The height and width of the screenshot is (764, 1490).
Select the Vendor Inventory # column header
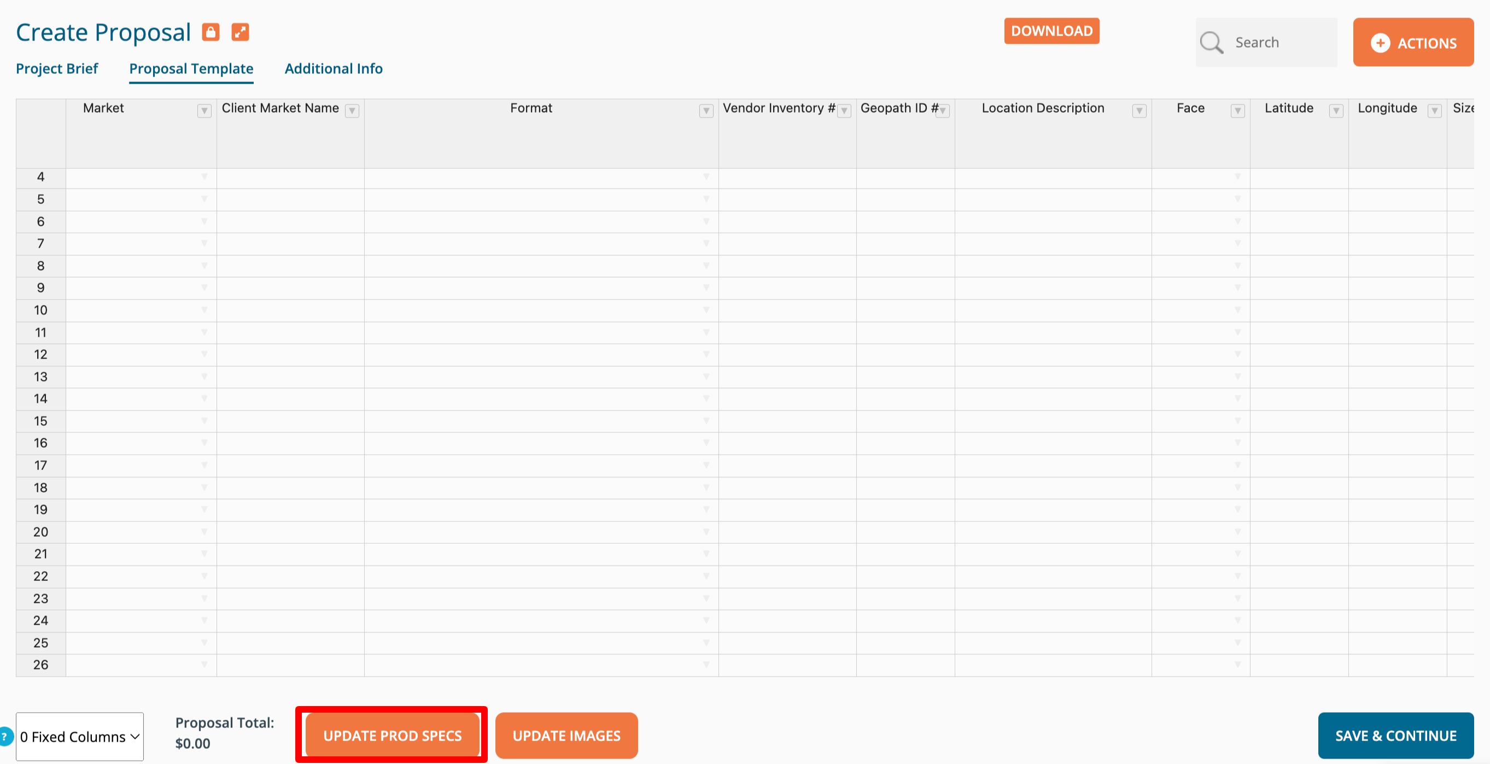(787, 133)
